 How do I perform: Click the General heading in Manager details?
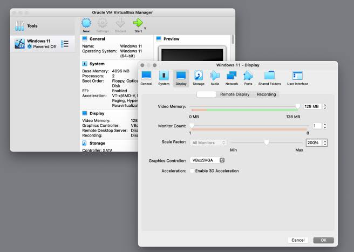97,39
